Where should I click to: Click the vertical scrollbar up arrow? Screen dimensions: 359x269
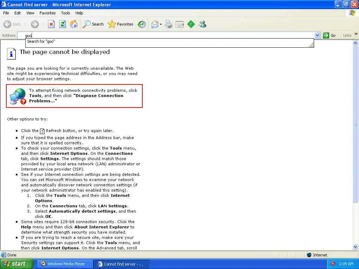(355, 43)
